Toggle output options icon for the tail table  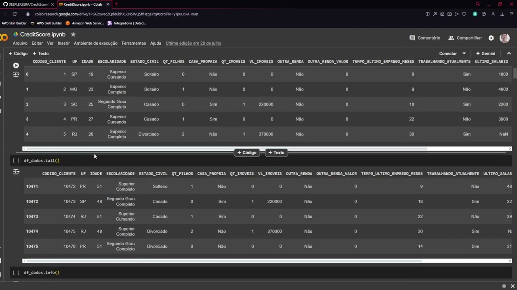pyautogui.click(x=16, y=172)
